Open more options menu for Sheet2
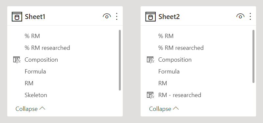This screenshot has width=263, height=123. pos(250,16)
